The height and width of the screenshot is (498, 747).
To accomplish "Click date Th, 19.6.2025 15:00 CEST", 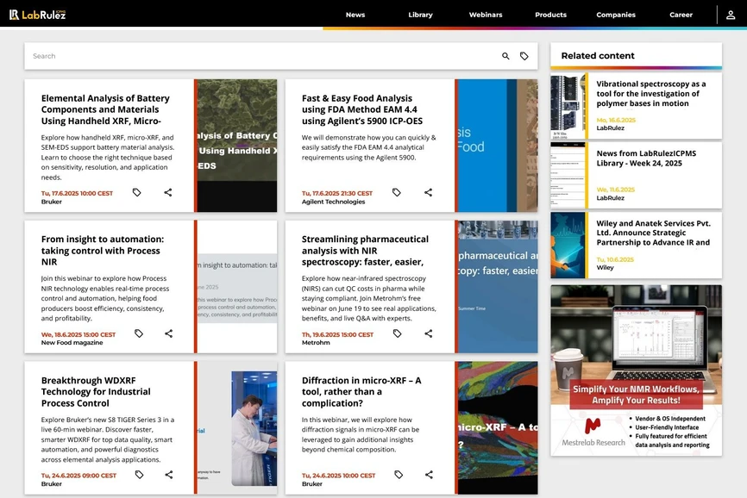I will click(338, 334).
